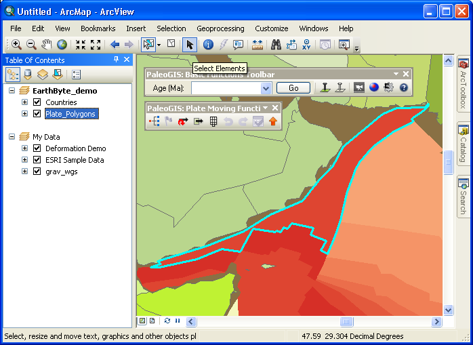Open the Time Slider window icon

(325, 45)
